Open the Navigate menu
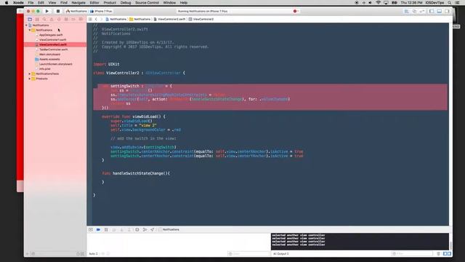The image size is (465, 262). 78,3
